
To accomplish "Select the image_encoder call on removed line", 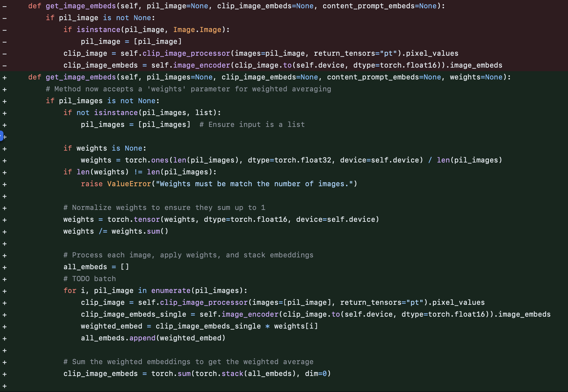I will pos(202,65).
